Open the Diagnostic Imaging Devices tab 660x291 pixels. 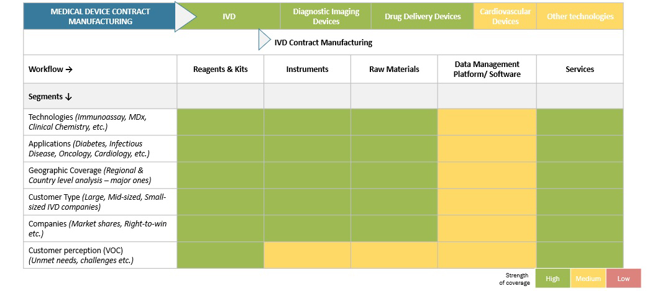(x=326, y=17)
